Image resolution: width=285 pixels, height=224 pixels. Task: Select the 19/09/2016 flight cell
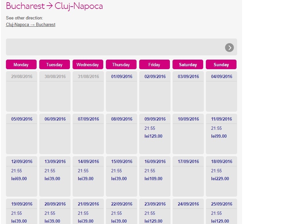pyautogui.click(x=21, y=211)
